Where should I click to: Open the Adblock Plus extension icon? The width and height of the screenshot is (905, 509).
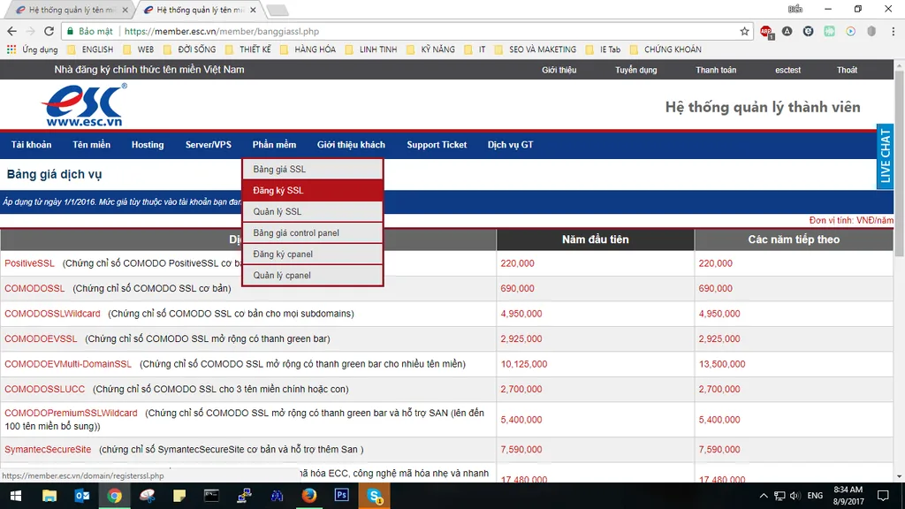(x=766, y=32)
